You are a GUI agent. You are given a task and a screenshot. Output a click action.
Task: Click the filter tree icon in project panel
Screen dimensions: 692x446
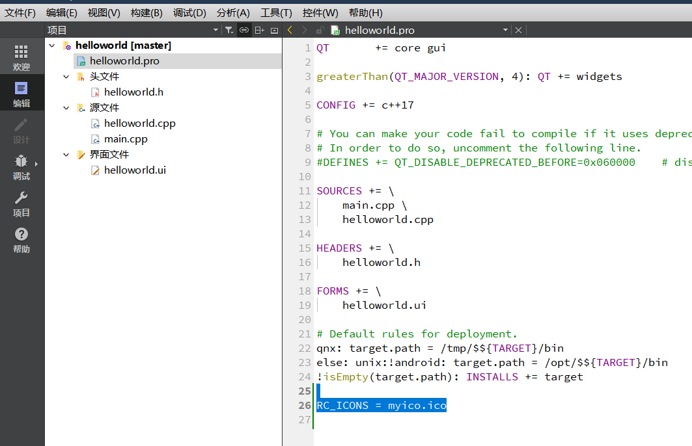pos(229,30)
